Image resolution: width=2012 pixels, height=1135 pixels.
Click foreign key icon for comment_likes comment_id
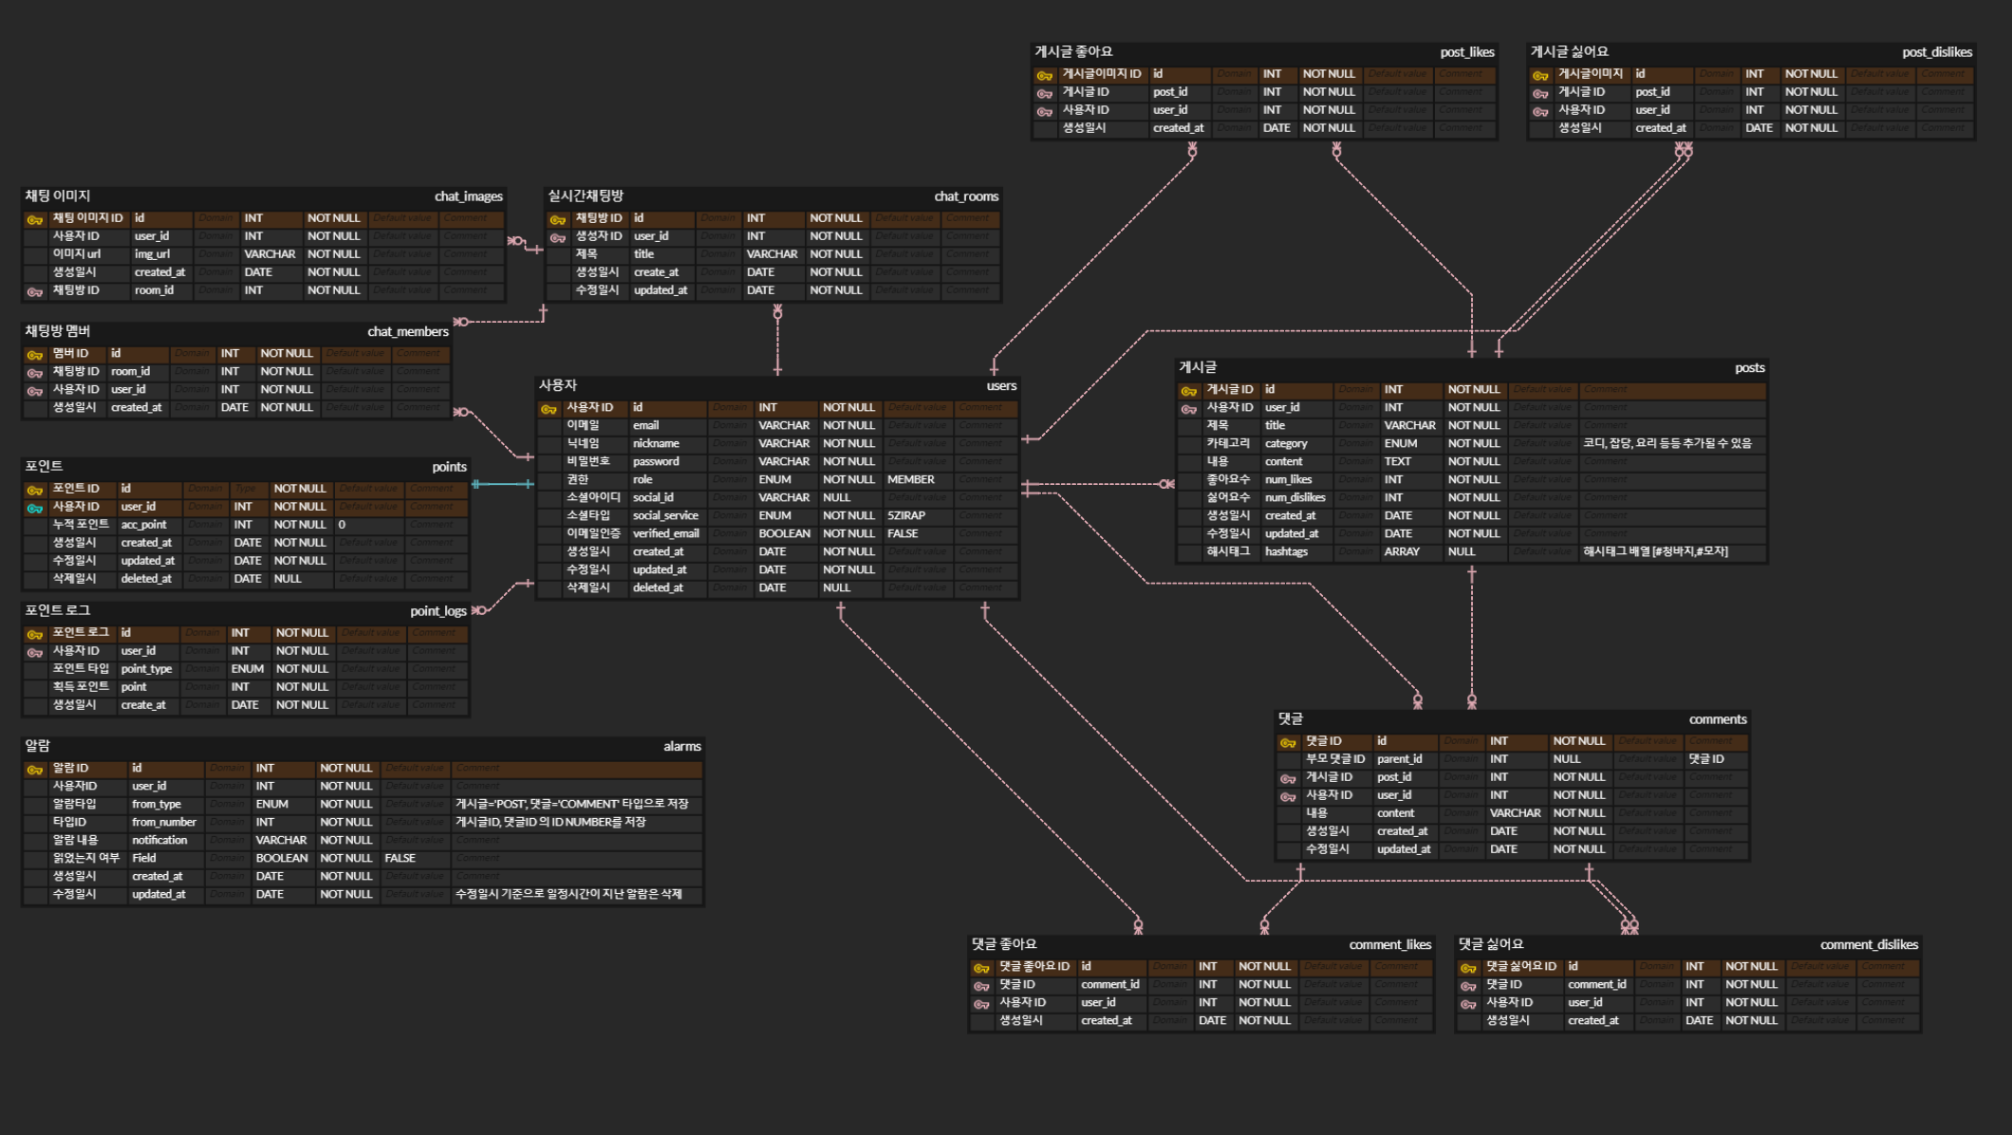click(981, 986)
